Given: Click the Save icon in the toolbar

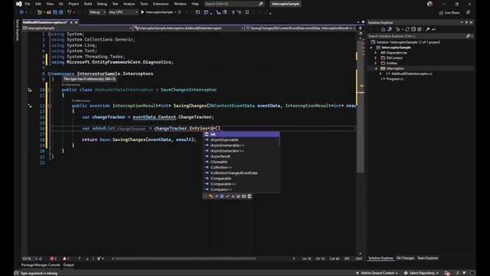Looking at the screenshot, I should (x=55, y=12).
